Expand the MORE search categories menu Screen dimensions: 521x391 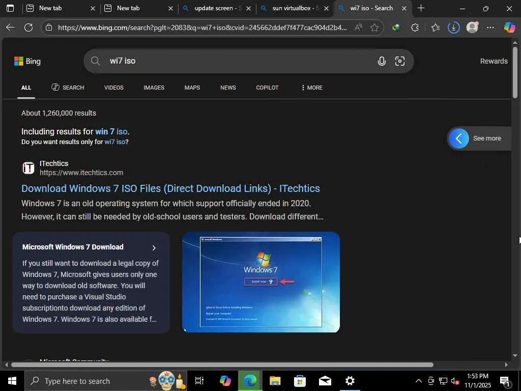(x=312, y=88)
